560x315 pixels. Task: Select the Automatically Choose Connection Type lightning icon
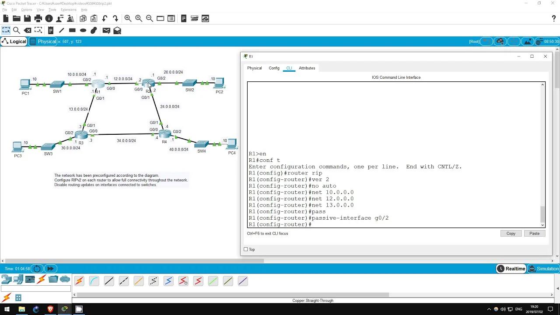79,280
